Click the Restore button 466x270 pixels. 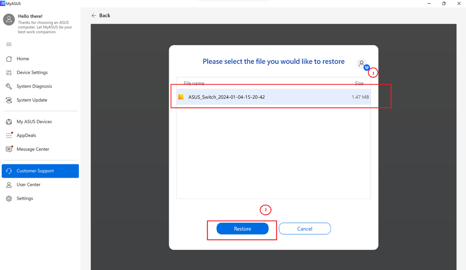click(x=242, y=228)
